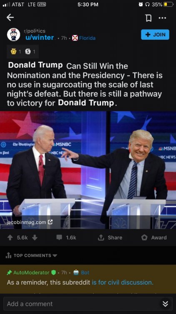Tap the back arrow icon
Image resolution: width=176 pixels, height=314 pixels.
point(10,18)
